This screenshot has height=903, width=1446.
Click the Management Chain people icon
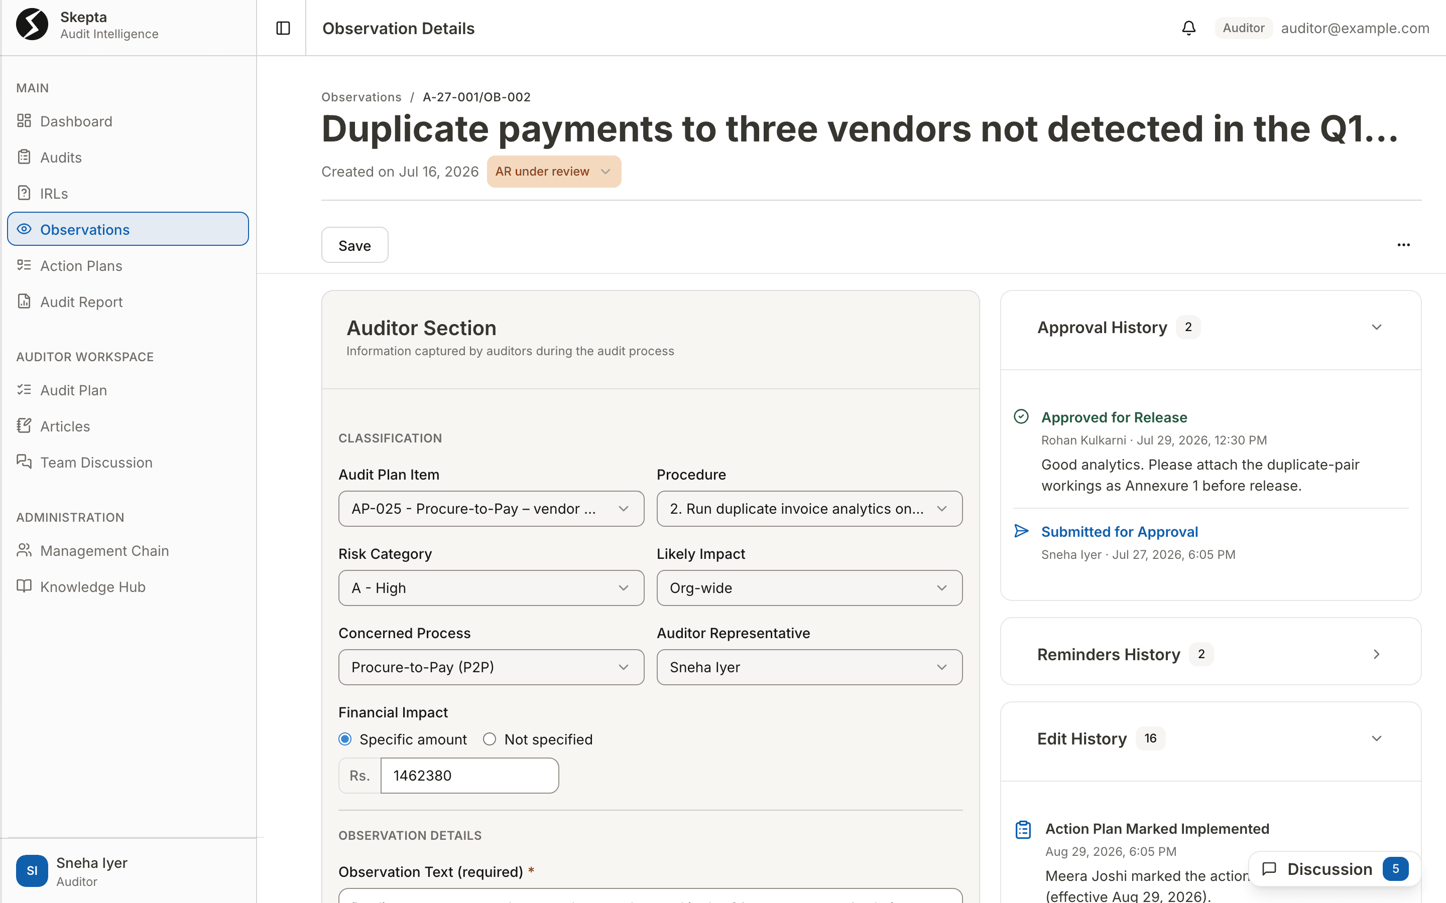click(24, 550)
